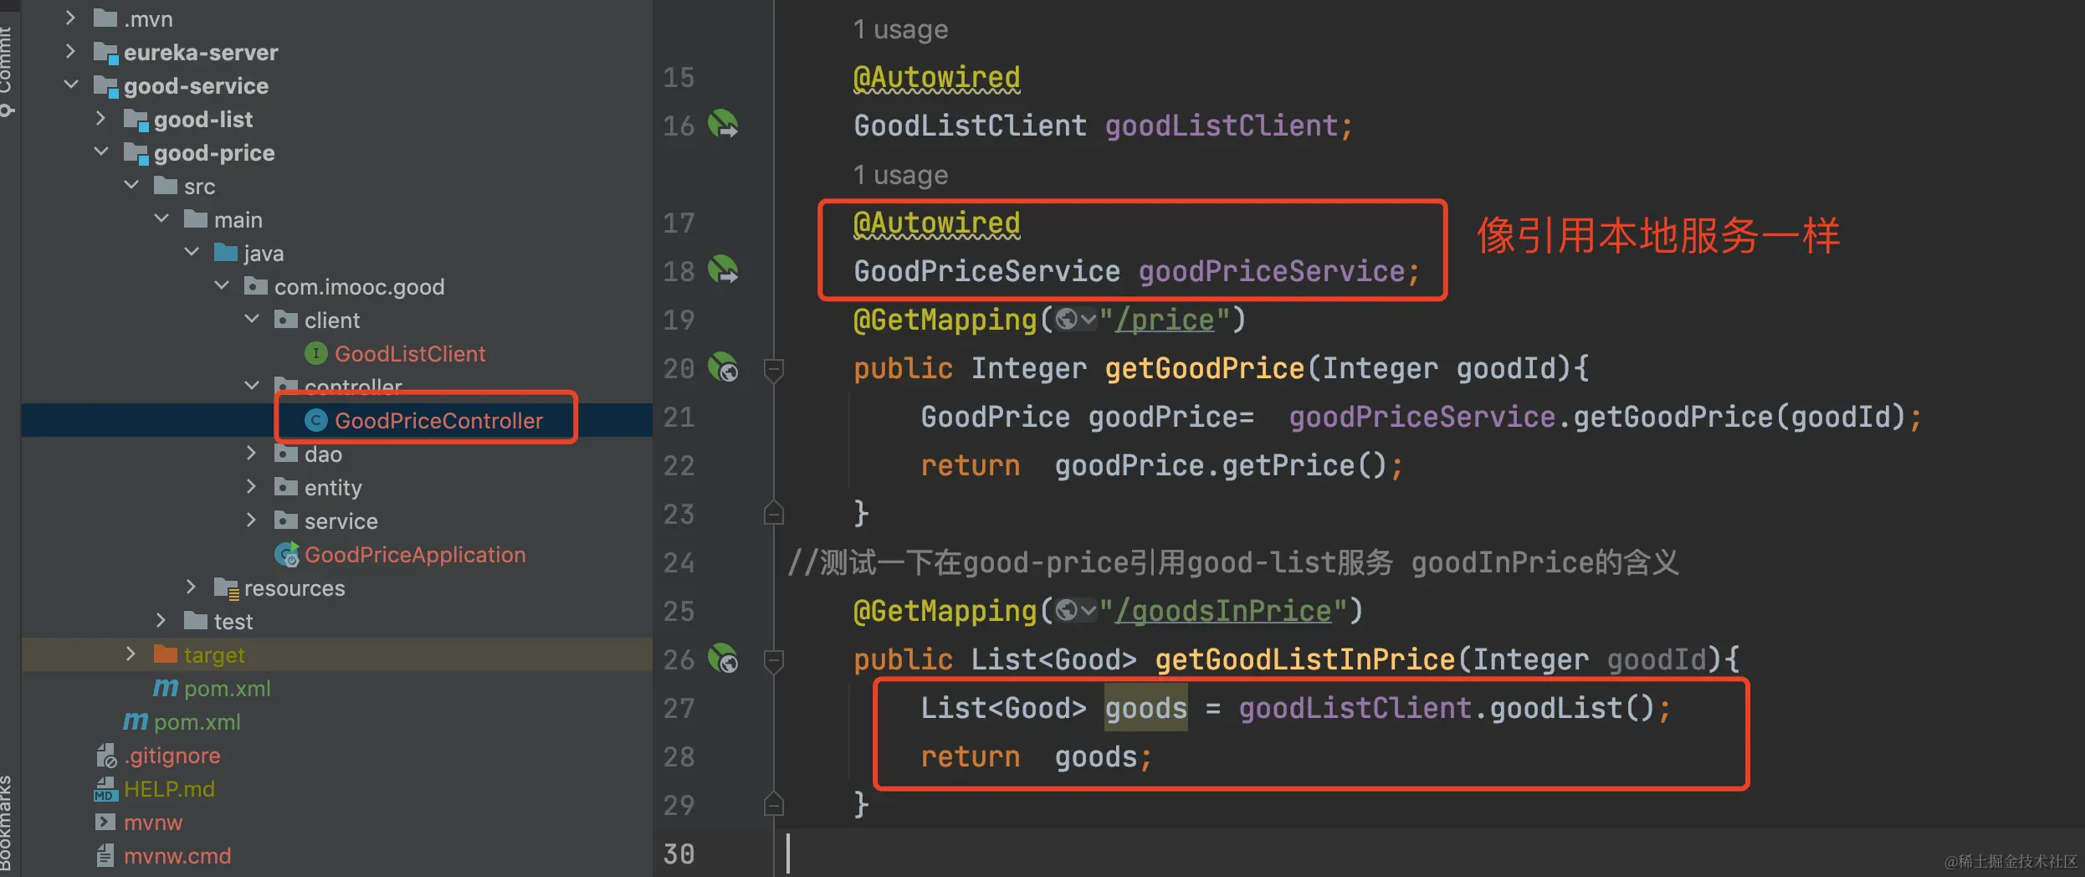
Task: Collapse the main folder
Action: 161,218
